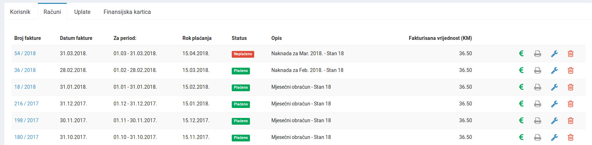Delete invoice 216 / 2017 with trash icon
Image resolution: width=592 pixels, height=145 pixels.
571,104
